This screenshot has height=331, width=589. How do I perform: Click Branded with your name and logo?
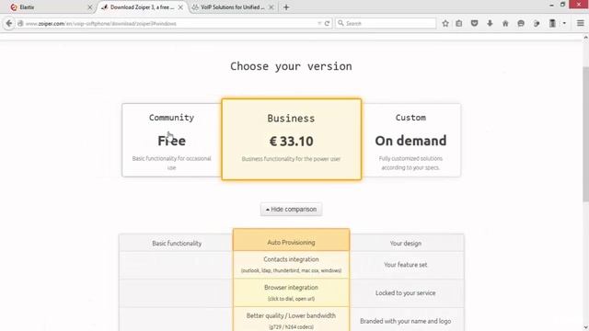(x=405, y=321)
